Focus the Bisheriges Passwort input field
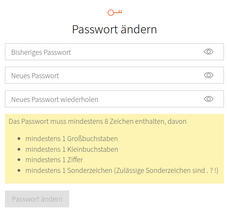 tap(114, 52)
